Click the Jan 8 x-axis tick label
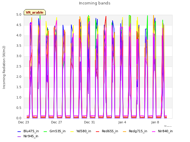190x142 pixels. [x=155, y=122]
